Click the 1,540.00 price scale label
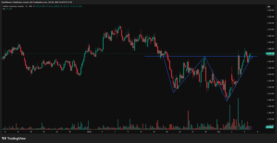Viewport: 277px width, 143px height. 269,10
